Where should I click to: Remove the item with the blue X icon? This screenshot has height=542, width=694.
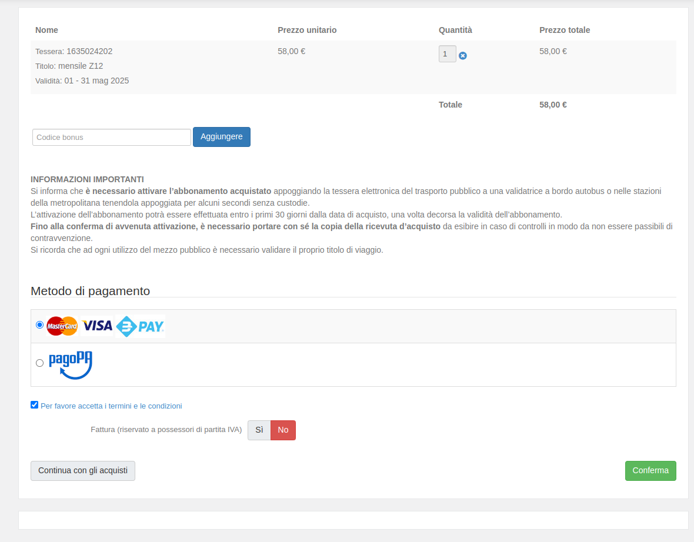tap(463, 55)
